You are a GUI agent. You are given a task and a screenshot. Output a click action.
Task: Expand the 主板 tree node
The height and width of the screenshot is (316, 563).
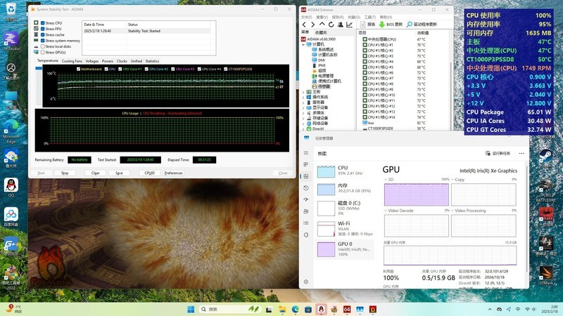click(303, 91)
